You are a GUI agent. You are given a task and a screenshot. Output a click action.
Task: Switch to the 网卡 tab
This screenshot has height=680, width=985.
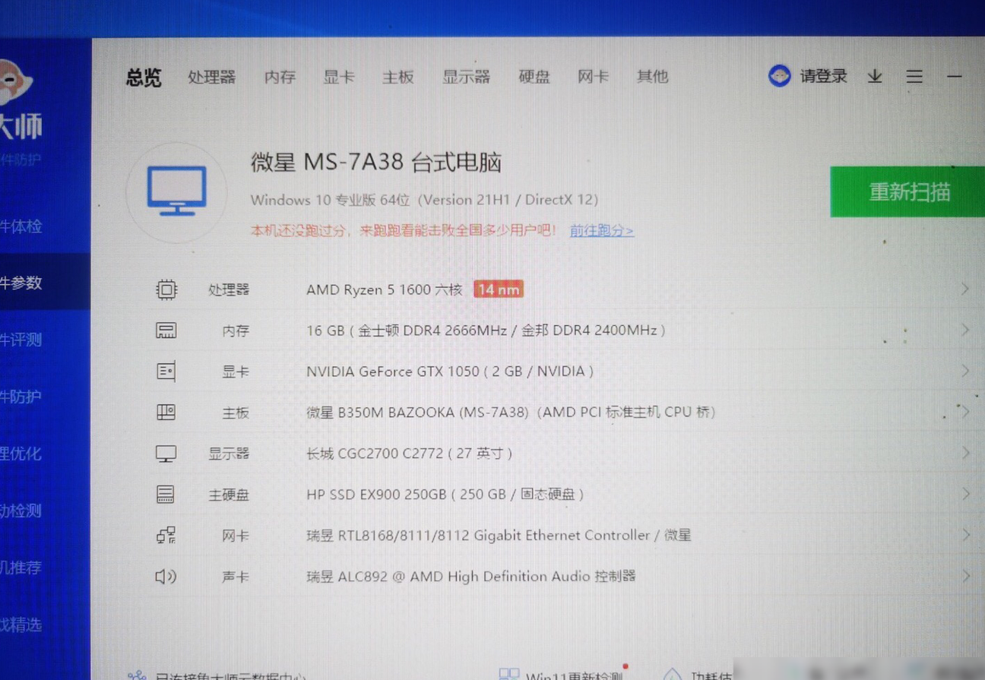(593, 77)
